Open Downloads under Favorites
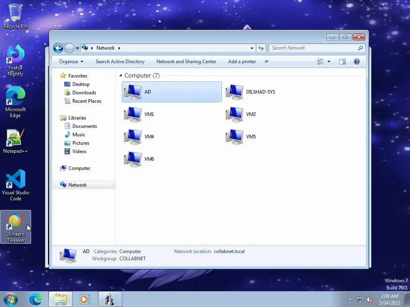 tap(84, 93)
